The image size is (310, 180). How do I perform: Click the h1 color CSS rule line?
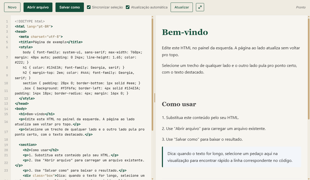pos(74,68)
